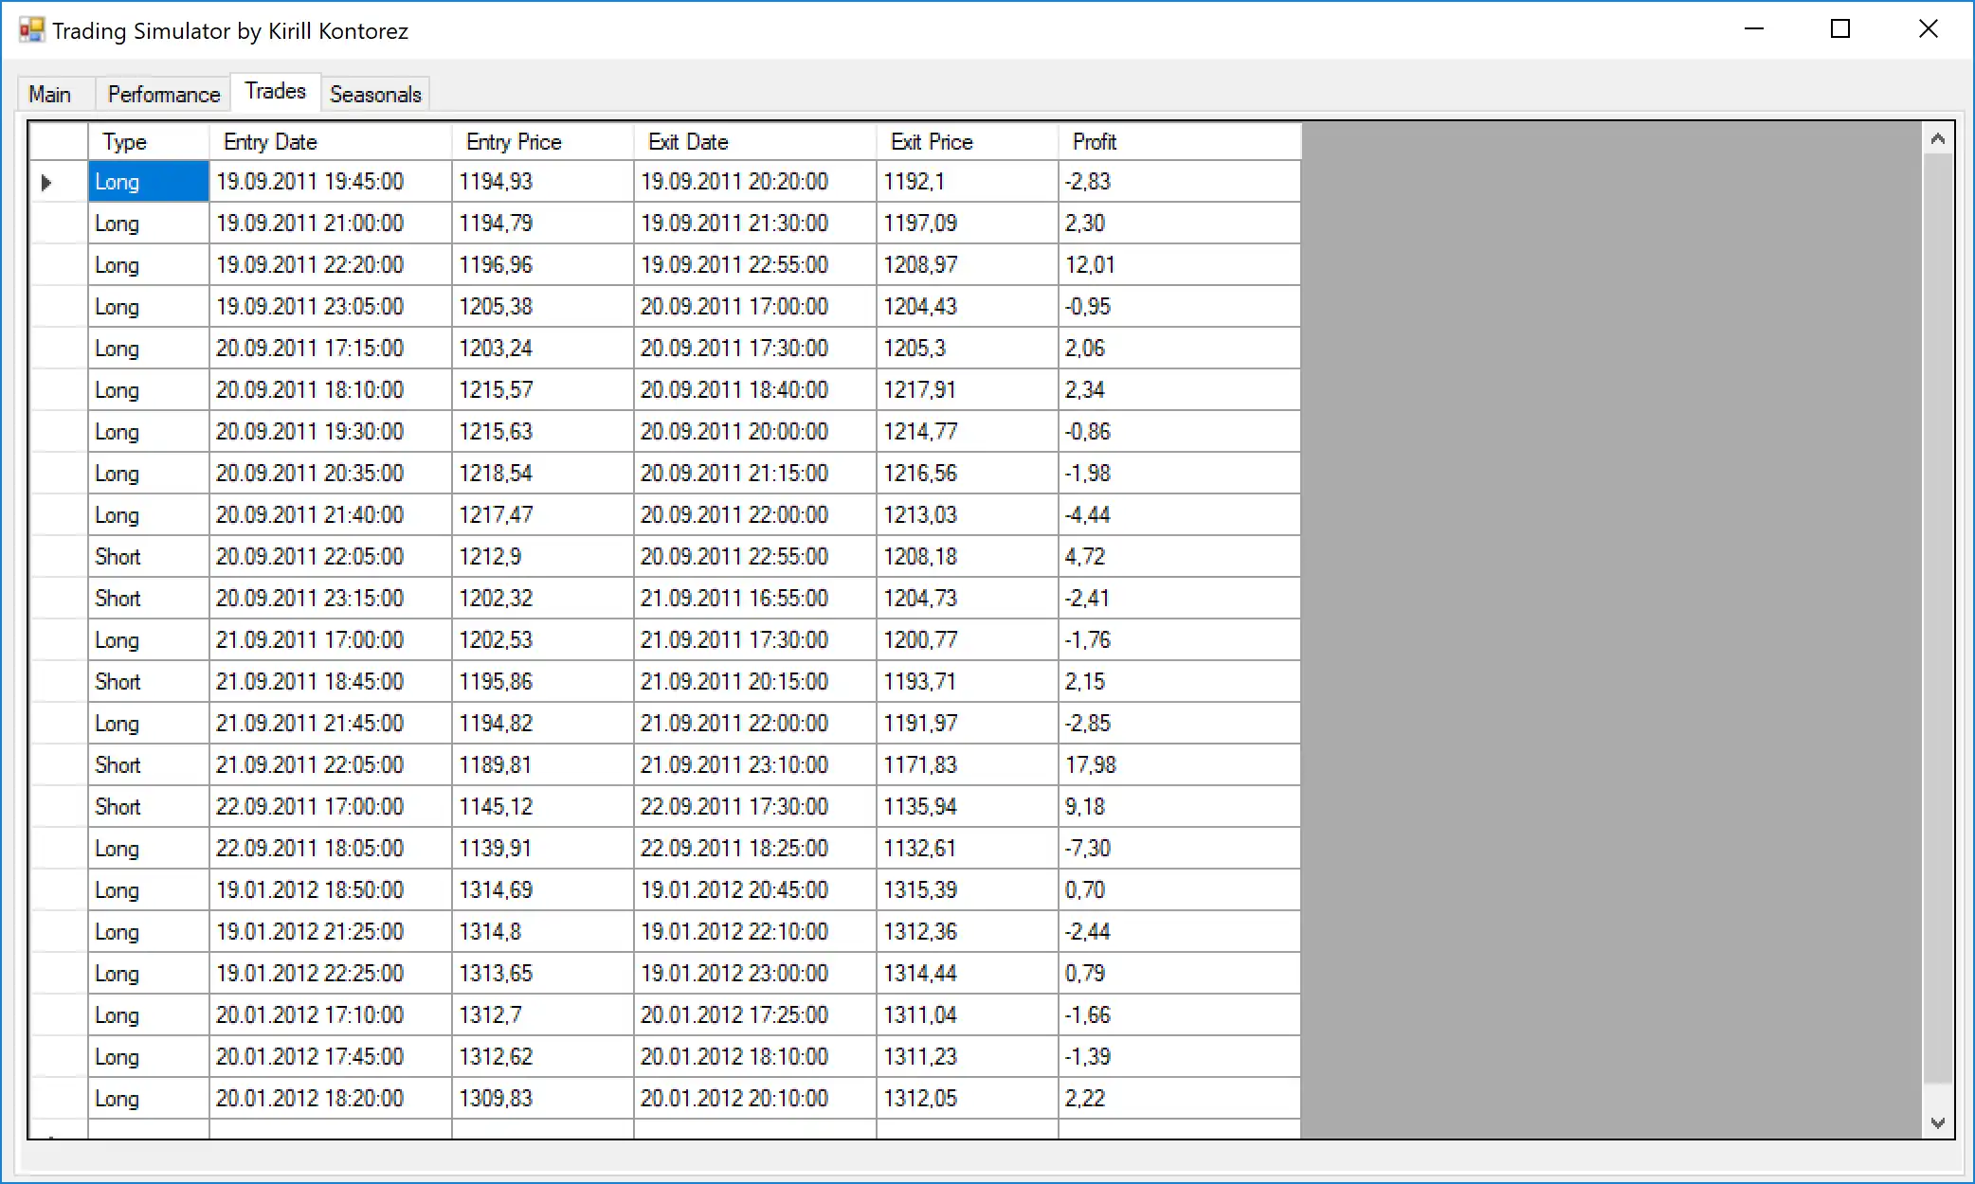Click the scrollbar up arrow
This screenshot has width=1975, height=1184.
(1938, 140)
